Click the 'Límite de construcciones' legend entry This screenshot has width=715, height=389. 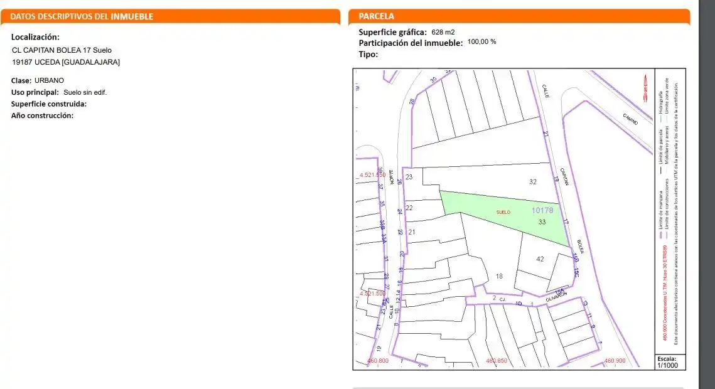[x=667, y=204]
